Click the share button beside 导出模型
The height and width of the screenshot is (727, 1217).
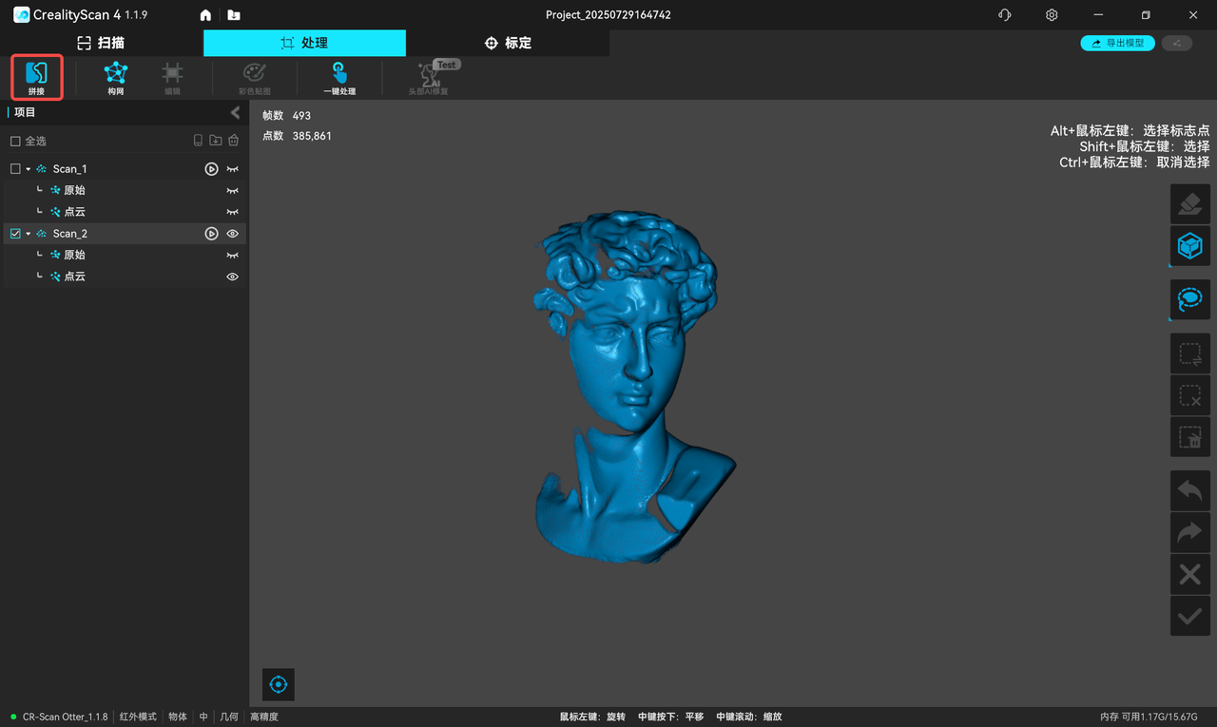tap(1177, 43)
